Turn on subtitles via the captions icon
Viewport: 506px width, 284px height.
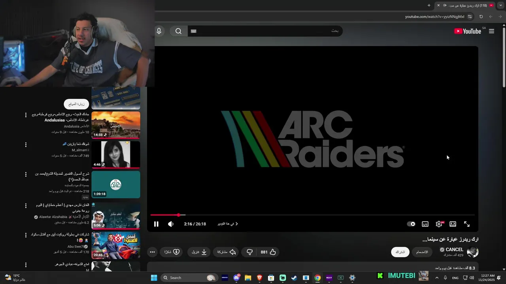pyautogui.click(x=425, y=224)
